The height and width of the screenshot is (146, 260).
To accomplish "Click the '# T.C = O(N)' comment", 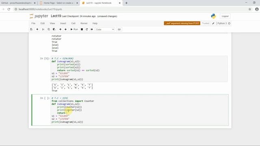I will [60, 98].
